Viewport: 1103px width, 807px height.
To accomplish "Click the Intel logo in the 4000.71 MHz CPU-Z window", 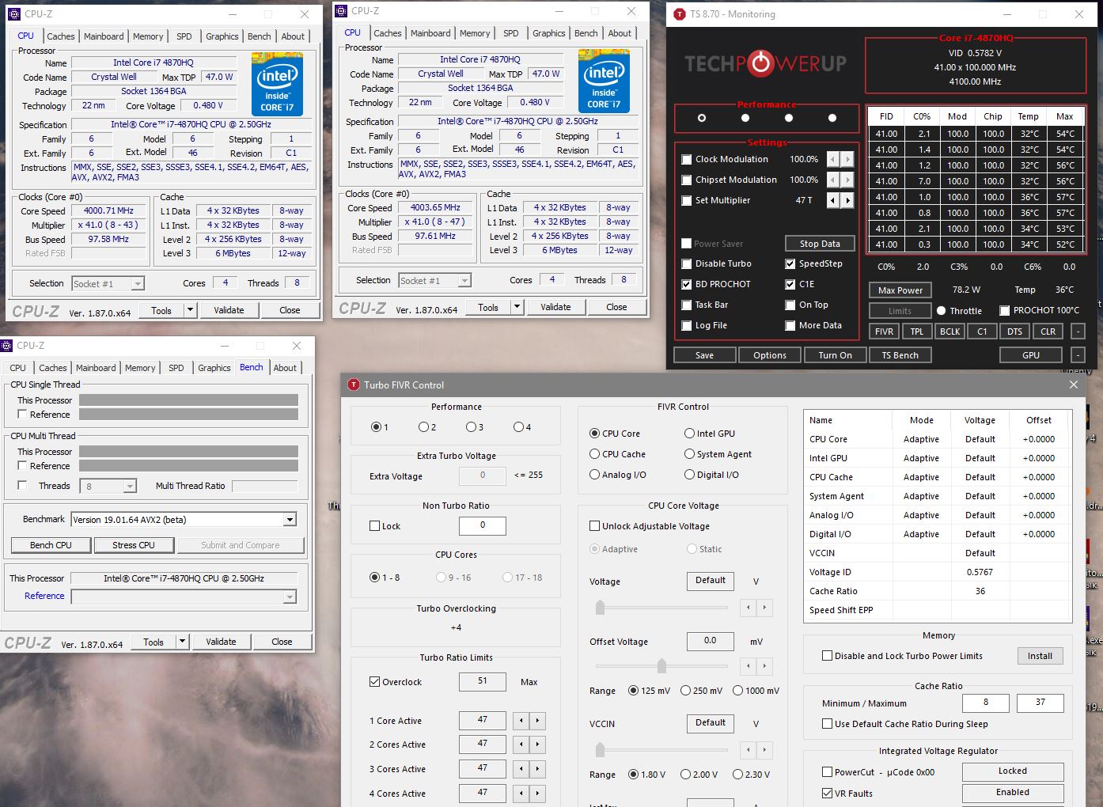I will (x=277, y=84).
